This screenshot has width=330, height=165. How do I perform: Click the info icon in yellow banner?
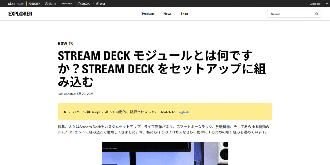pos(65,112)
